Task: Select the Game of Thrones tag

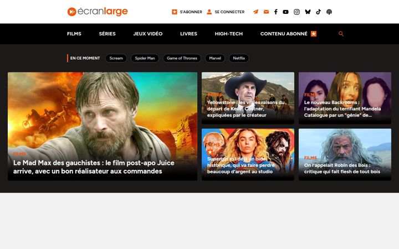Action: [182, 58]
